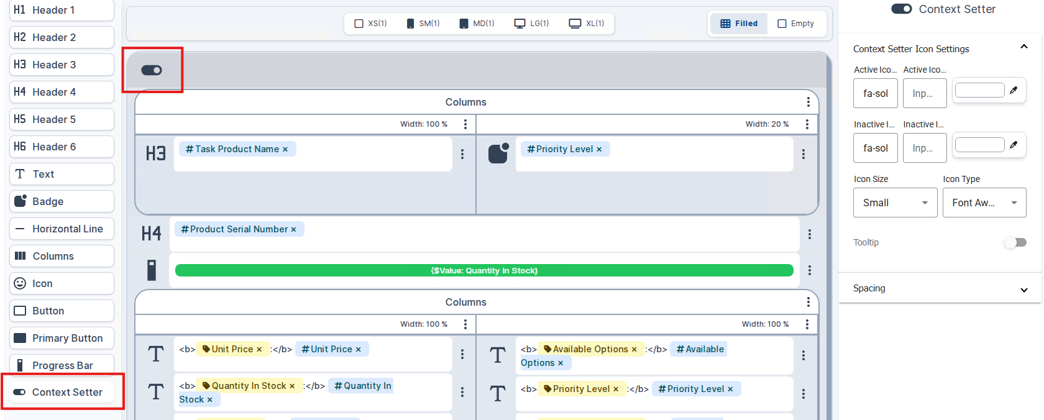Open first Columns block options menu
Screen dimensions: 1044x420
(x=808, y=102)
